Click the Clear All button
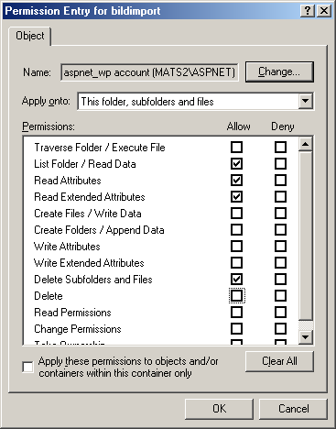The image size is (336, 429). click(279, 361)
